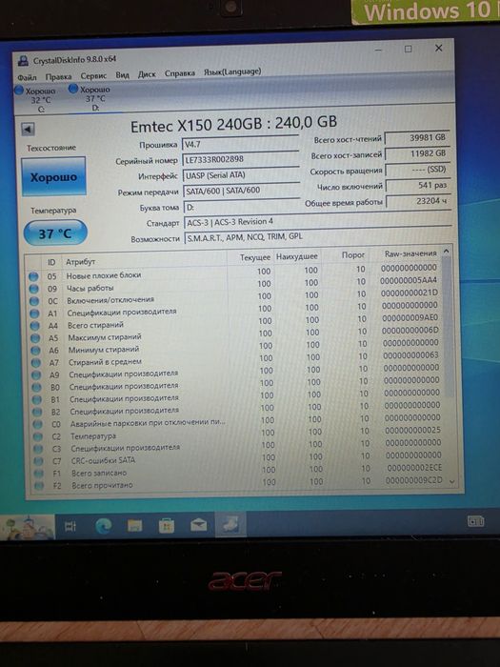
Task: Click status icon for attribute C3
Action: 38,449
